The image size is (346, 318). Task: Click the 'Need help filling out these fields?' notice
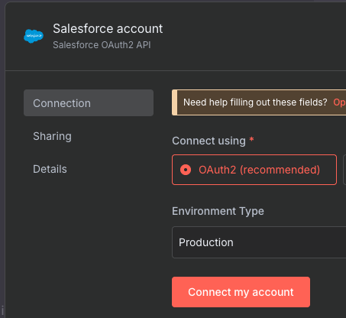[255, 102]
